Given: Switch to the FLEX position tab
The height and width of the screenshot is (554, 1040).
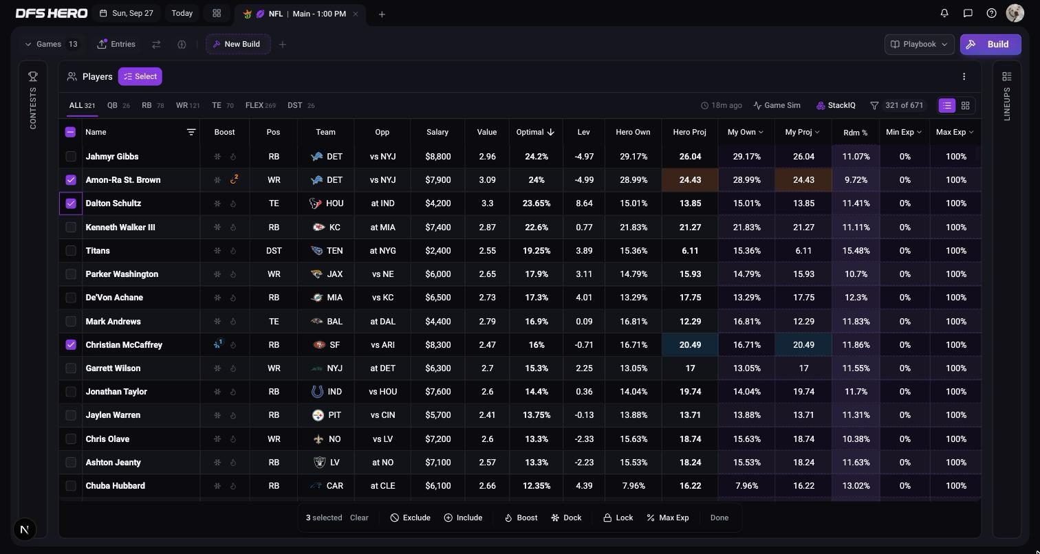Looking at the screenshot, I should click(260, 105).
